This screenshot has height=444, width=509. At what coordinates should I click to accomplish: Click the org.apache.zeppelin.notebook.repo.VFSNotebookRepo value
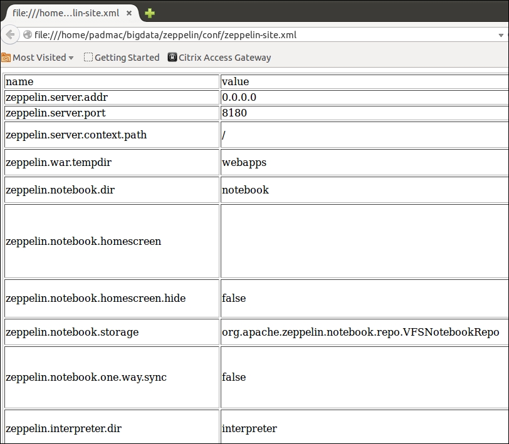(365, 332)
